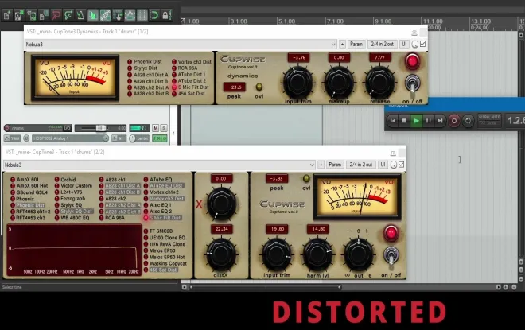Flip the Dynamics plugin on/off switch

click(413, 83)
